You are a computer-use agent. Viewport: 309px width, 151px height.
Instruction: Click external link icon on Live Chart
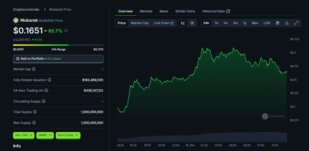(x=172, y=23)
